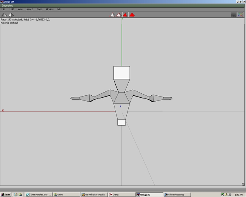
Task: Switch to Erlang taskbar window
Action: 122,195
